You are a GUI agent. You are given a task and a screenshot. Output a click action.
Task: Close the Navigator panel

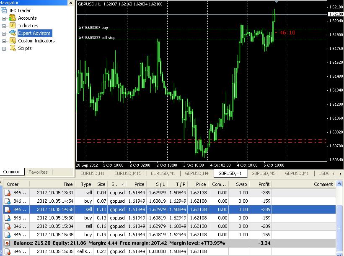[71, 3]
